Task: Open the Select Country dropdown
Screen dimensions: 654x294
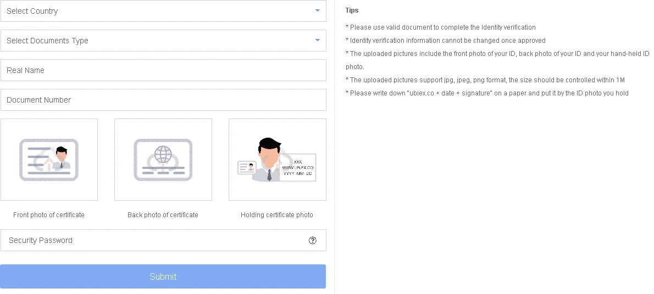Action: click(x=163, y=11)
